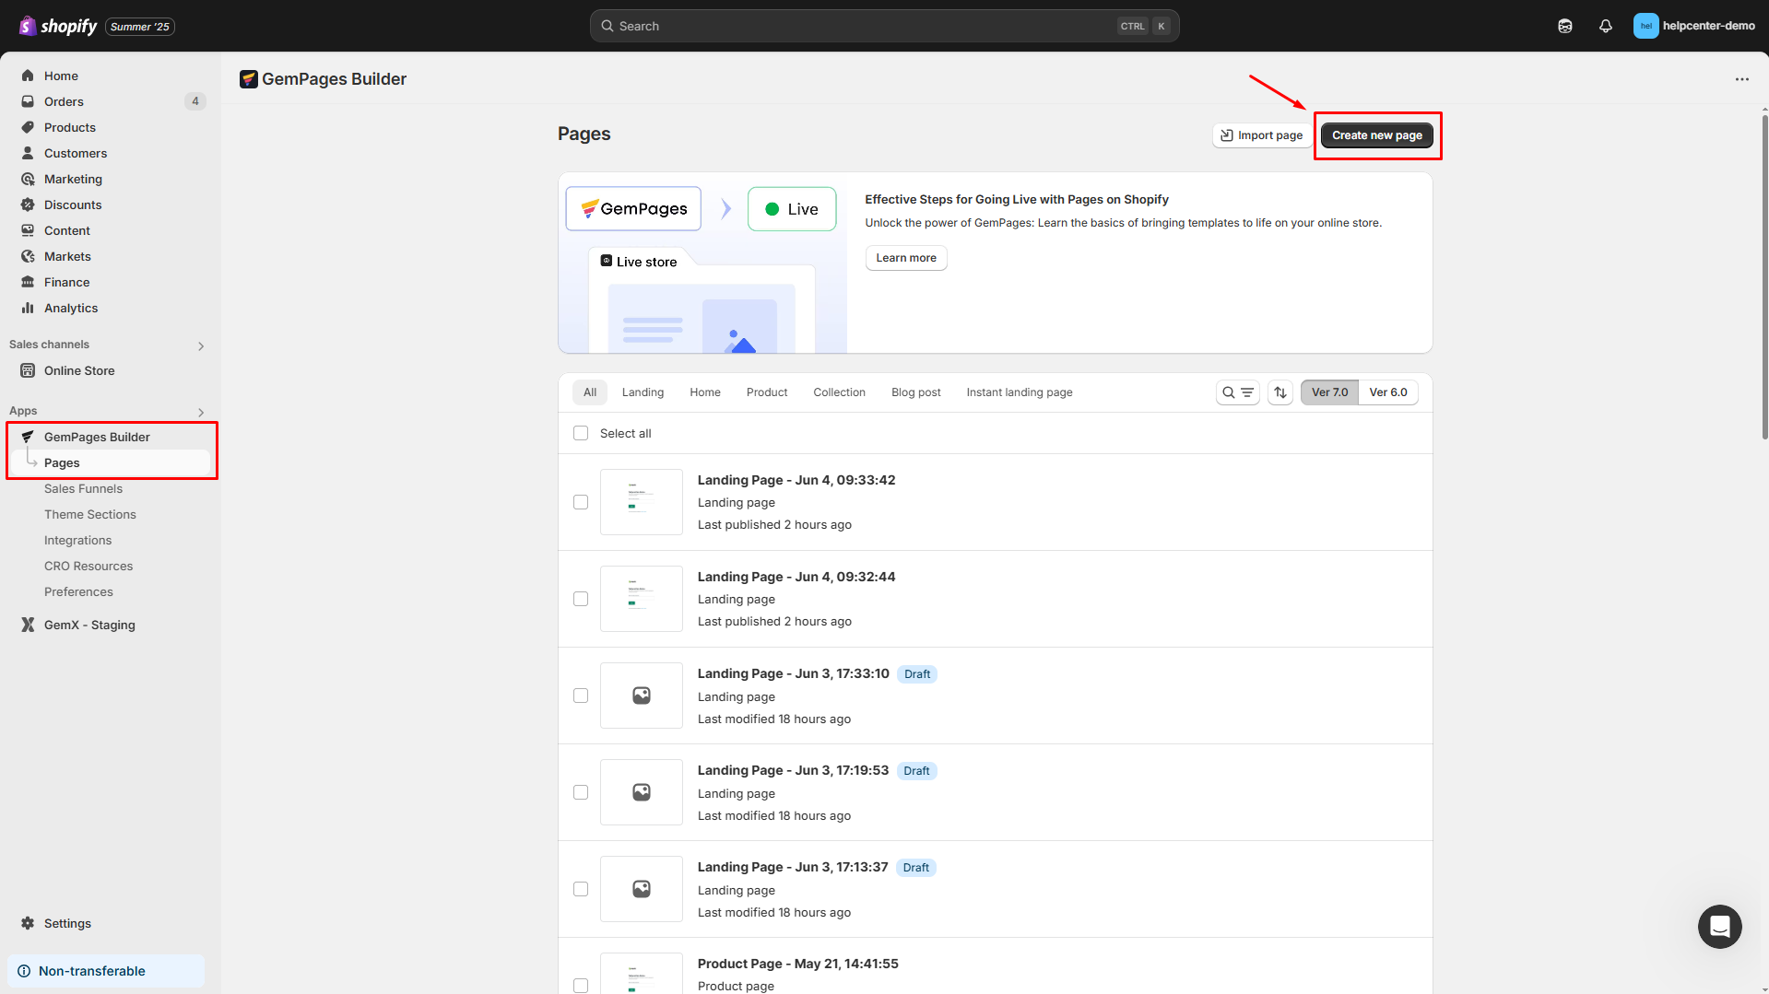
Task: Switch to the Ver 6.0 tab
Action: [1388, 392]
